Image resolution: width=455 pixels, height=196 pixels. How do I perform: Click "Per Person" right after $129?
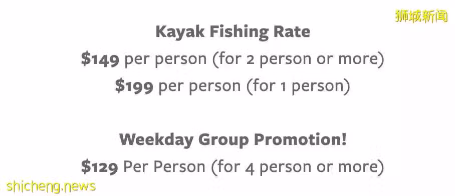(164, 167)
